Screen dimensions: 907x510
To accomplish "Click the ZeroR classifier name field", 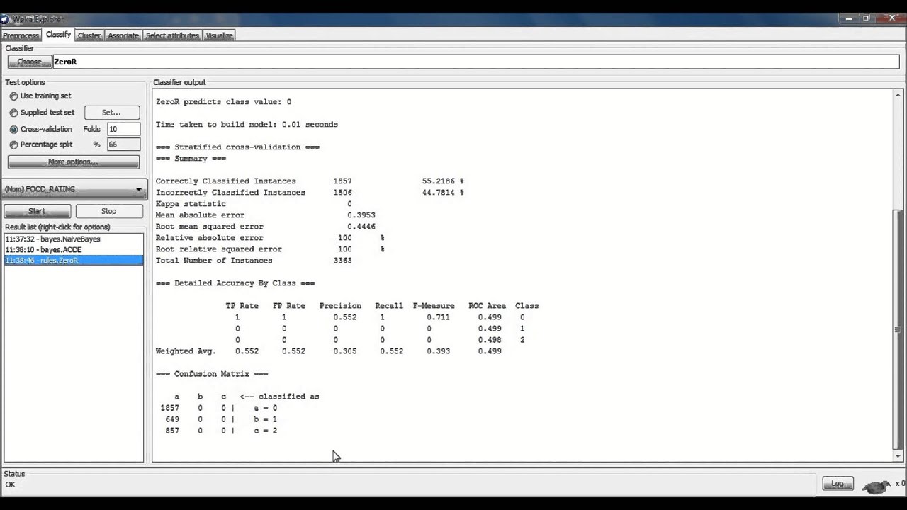I will (x=475, y=62).
